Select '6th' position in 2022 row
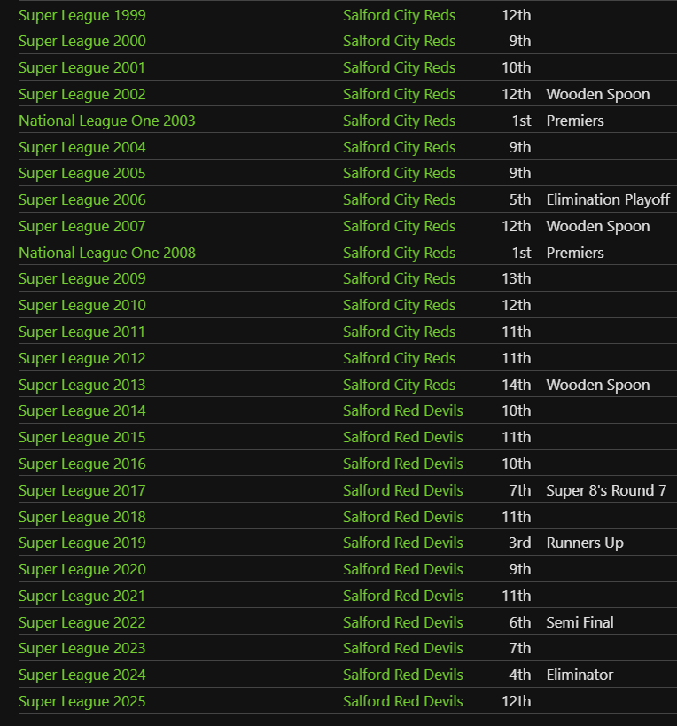Screen dimensions: 677x726 click(520, 623)
